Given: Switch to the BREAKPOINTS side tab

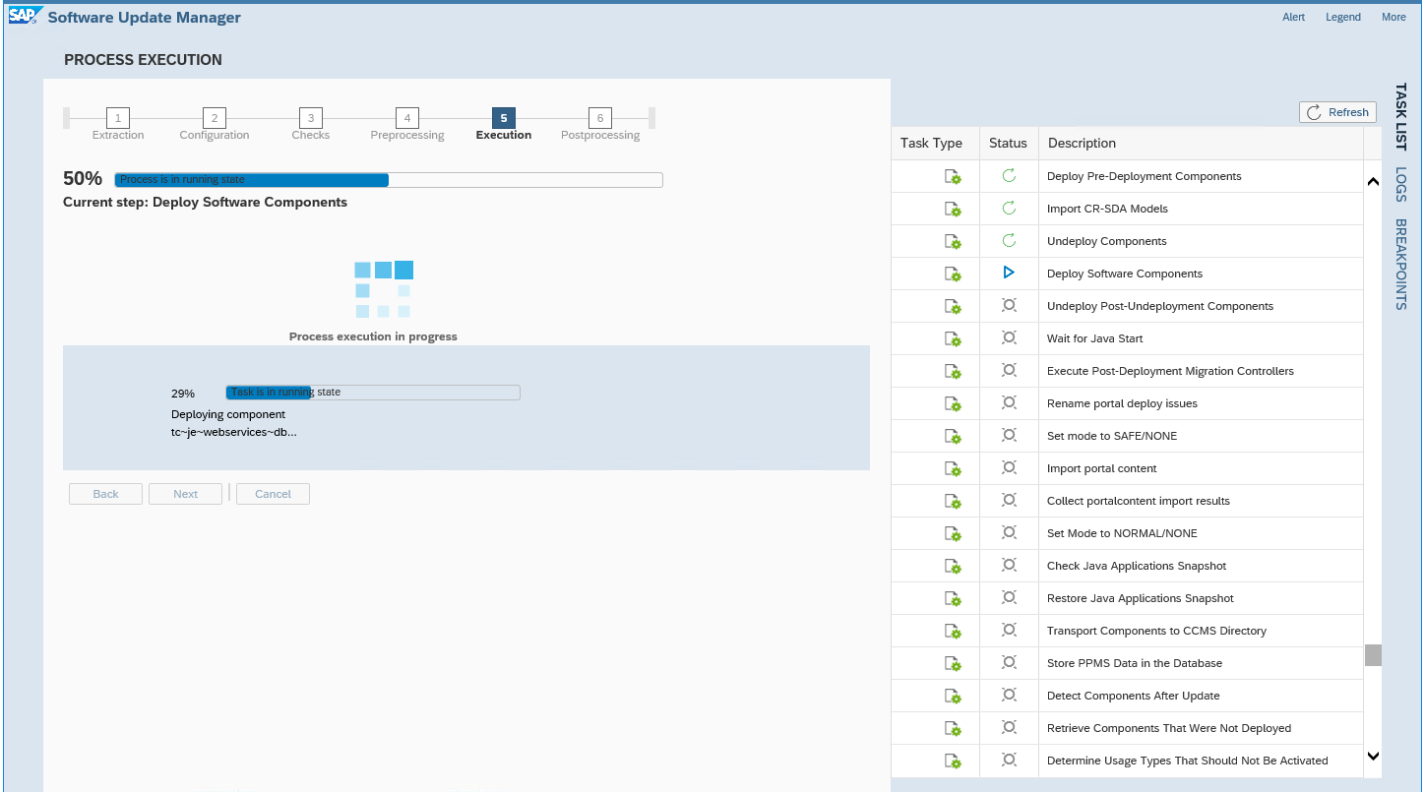Looking at the screenshot, I should coord(1401,264).
